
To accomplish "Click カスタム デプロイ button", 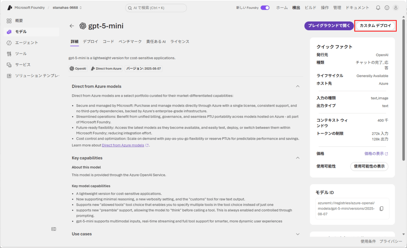I will pos(375,26).
